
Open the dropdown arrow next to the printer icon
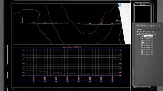[156, 26]
